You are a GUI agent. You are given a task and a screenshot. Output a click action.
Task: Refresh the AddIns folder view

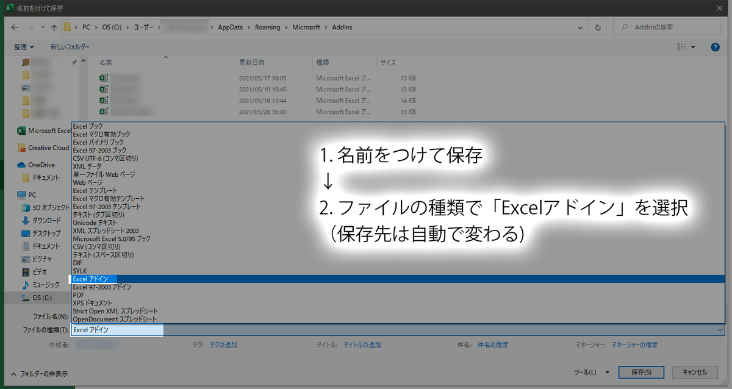(x=597, y=27)
